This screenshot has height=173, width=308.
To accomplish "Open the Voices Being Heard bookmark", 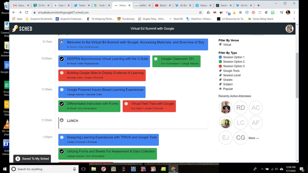I will pyautogui.click(x=261, y=19).
